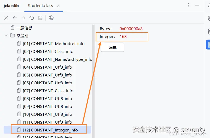Select the 一般信息 general info node
Viewport: 210px width, 138px height.
(24, 28)
